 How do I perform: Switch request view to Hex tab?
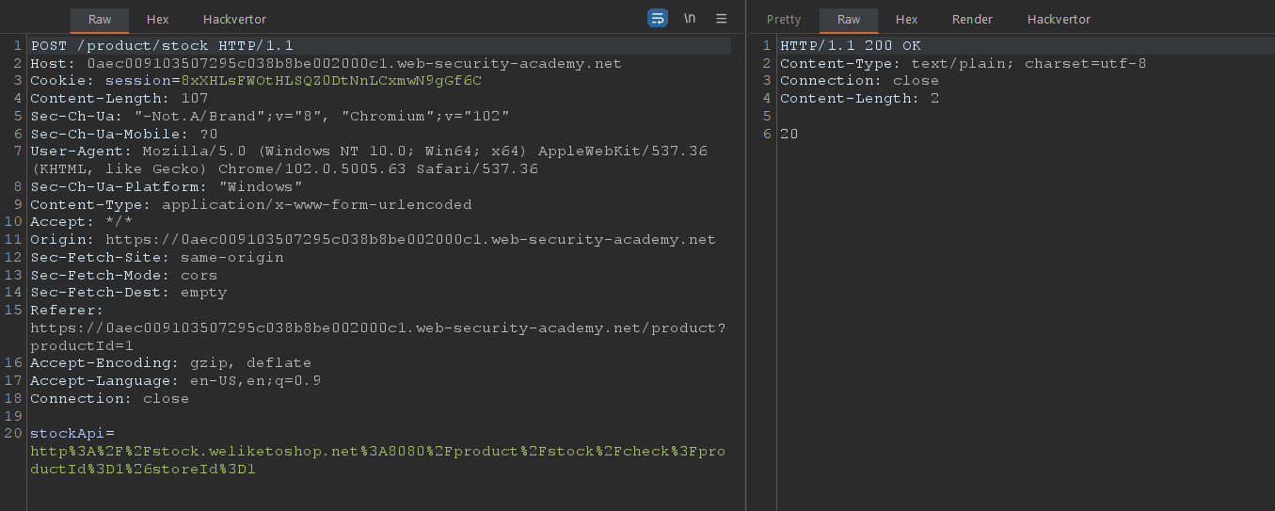(157, 20)
